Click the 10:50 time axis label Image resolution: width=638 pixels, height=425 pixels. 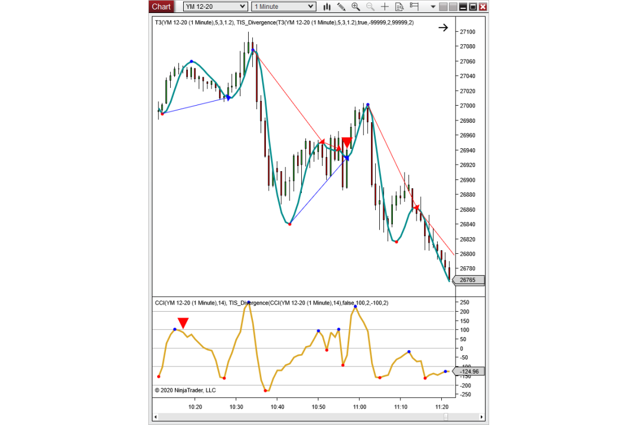pyautogui.click(x=318, y=407)
